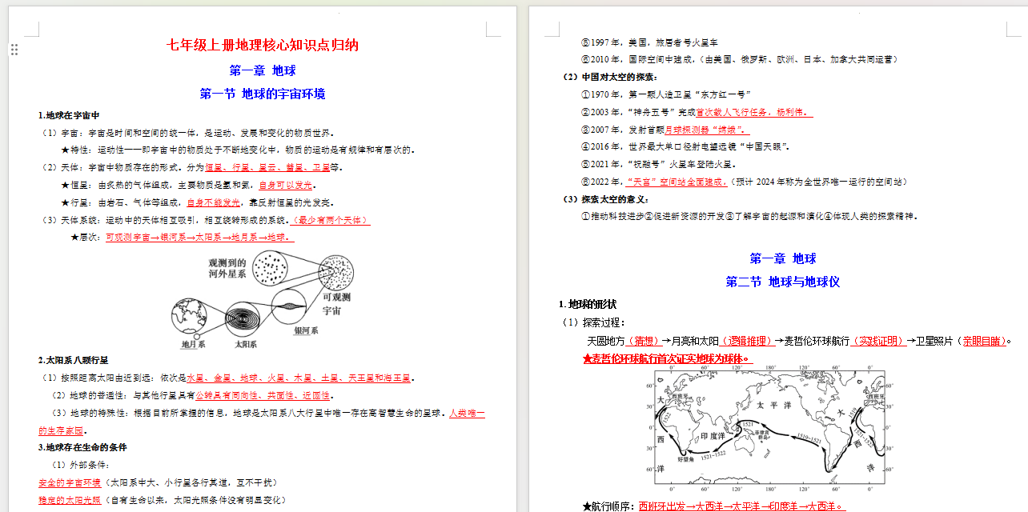Click the red phrase "自身可以发光"
Viewport: 1028px width, 512px height.
point(286,185)
